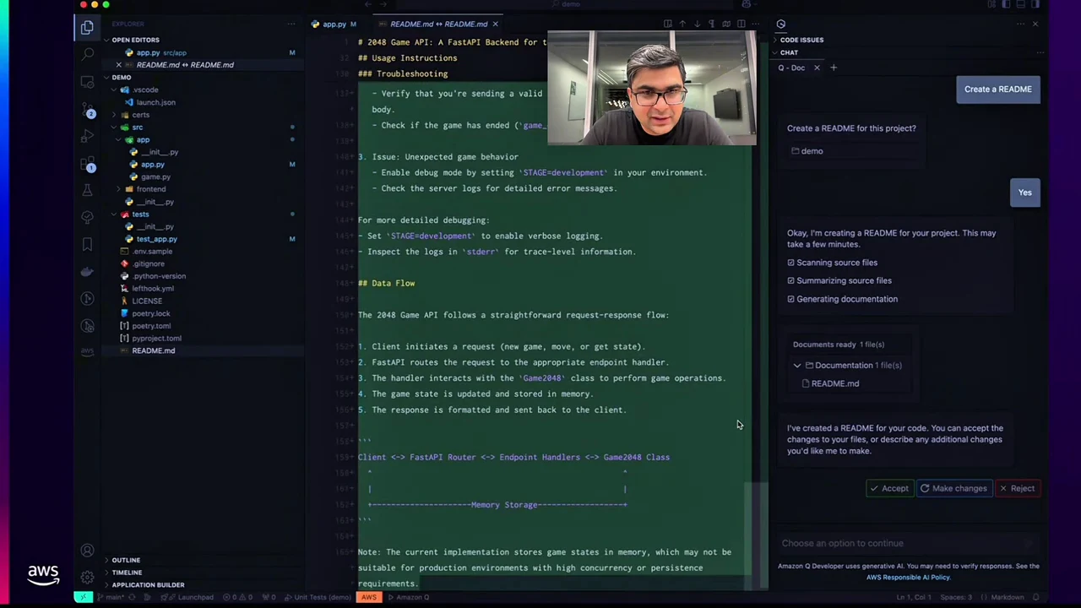Toggle Generating documentation checkbox
The width and height of the screenshot is (1081, 608).
[791, 299]
